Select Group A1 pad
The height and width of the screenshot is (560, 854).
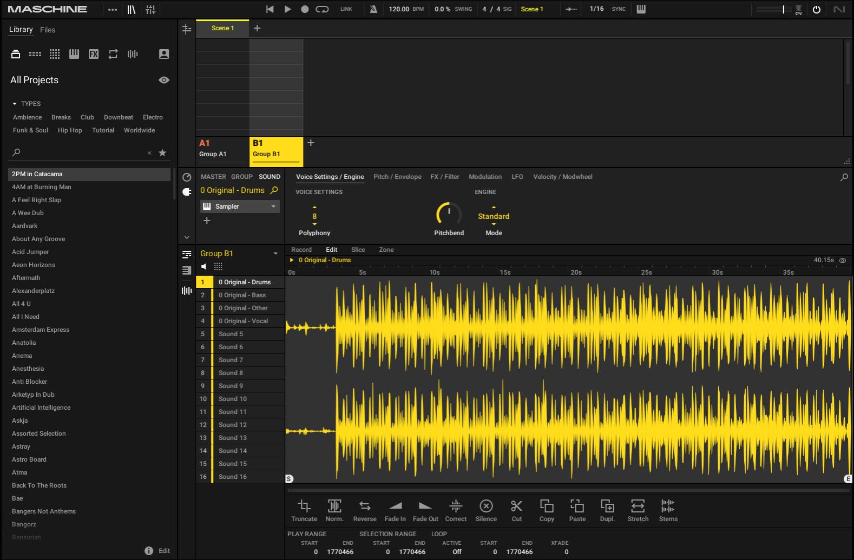222,151
